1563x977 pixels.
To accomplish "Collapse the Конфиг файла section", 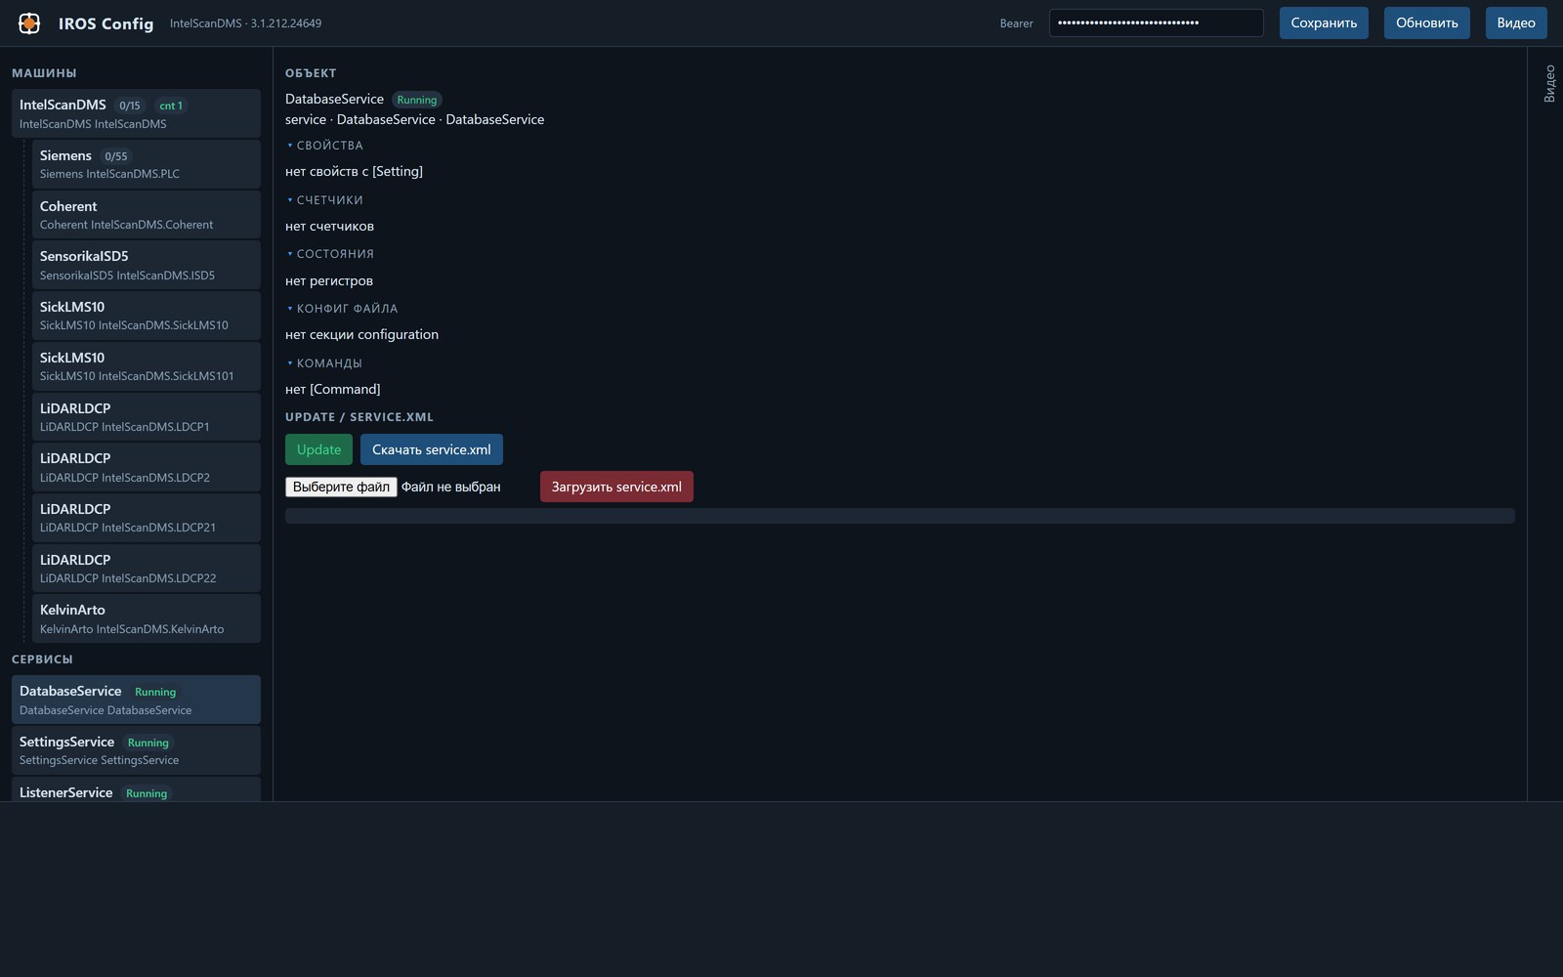I will click(x=342, y=309).
